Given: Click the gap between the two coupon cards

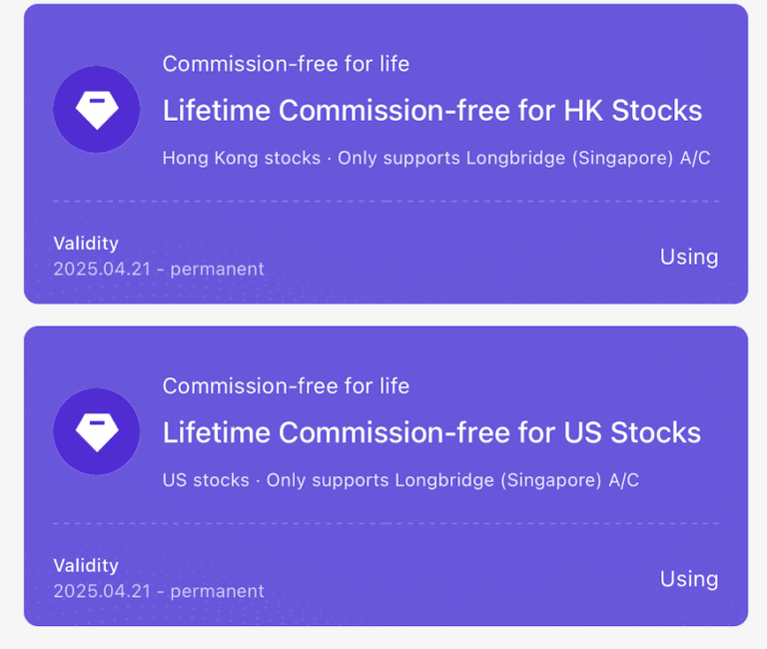Looking at the screenshot, I should click(385, 315).
